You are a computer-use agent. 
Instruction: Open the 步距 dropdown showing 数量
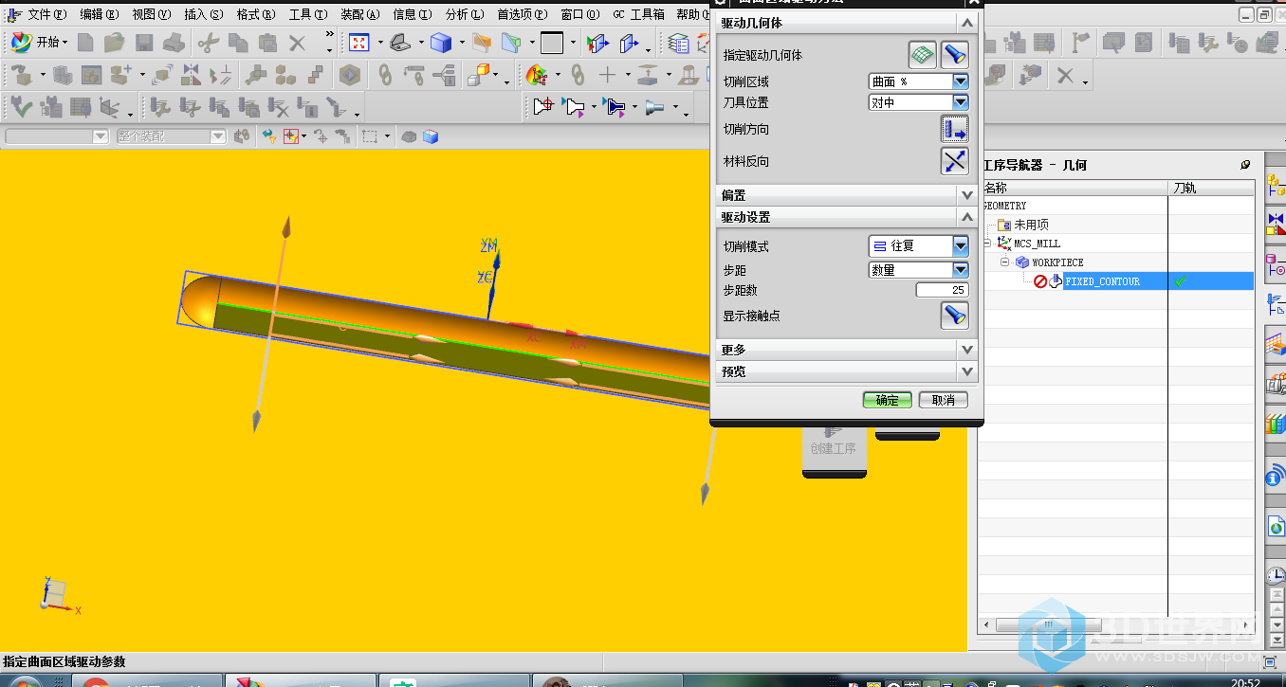pyautogui.click(x=961, y=270)
